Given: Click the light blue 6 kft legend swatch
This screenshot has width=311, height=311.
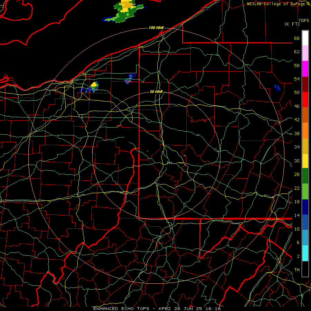Looking at the screenshot, I should (305, 238).
